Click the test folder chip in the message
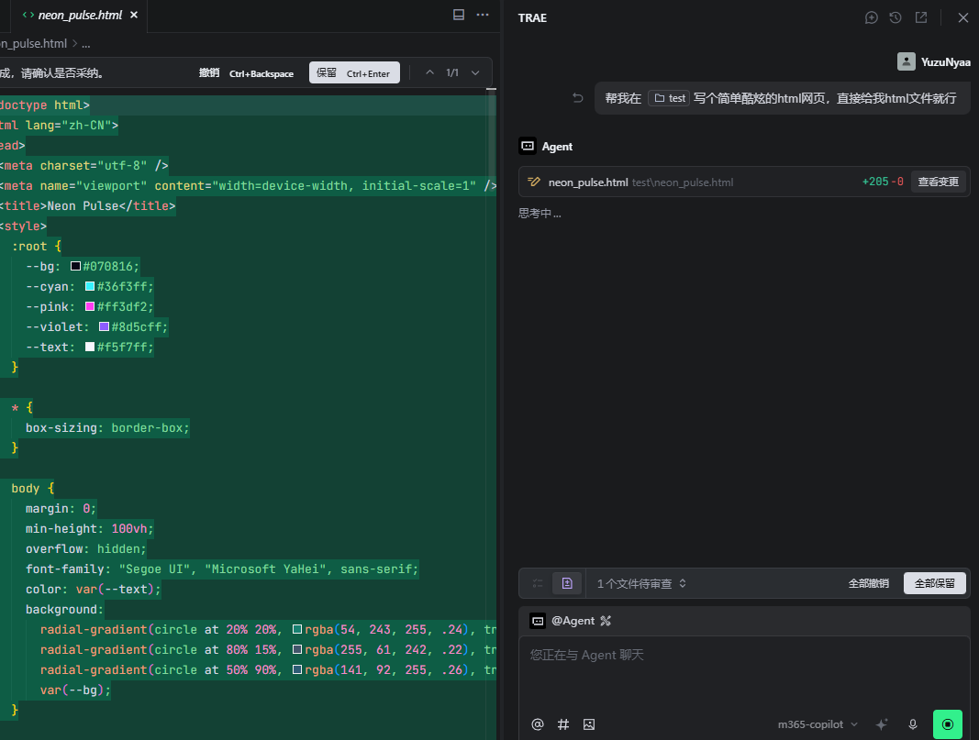The height and width of the screenshot is (740, 979). (669, 98)
